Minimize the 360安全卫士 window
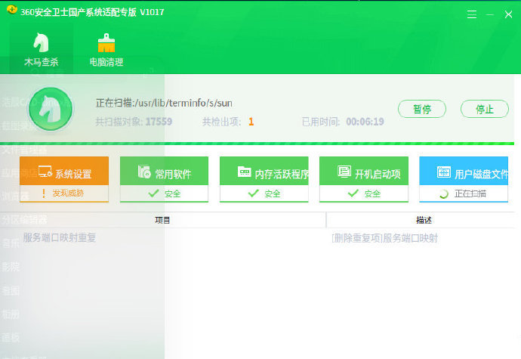Viewport: 521px width, 359px height. (490, 14)
